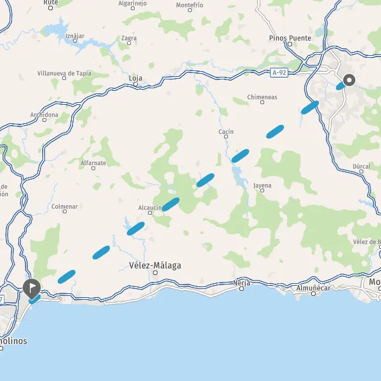381x381 pixels.
Task: Click the route origin circle marker in Granada
Action: point(349,80)
